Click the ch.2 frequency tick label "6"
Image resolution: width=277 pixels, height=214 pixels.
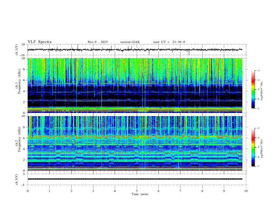click(24, 138)
